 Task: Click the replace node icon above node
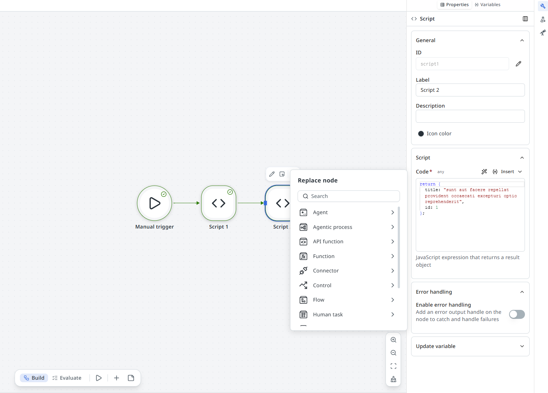coord(282,174)
